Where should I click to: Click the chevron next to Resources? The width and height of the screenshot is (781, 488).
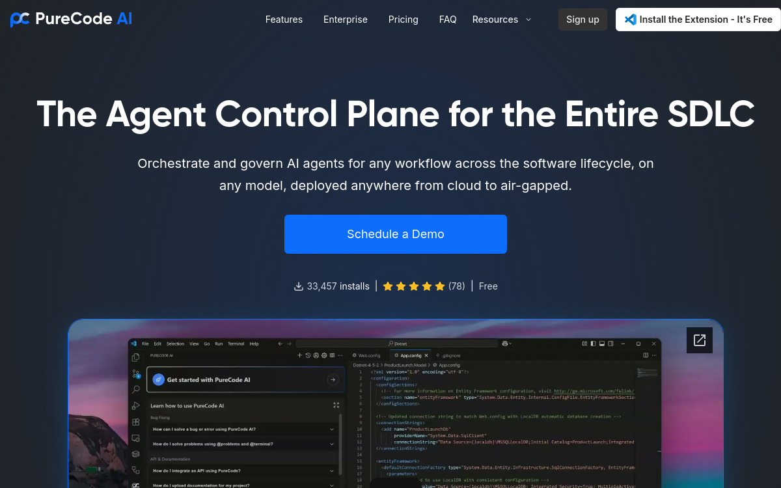[528, 20]
